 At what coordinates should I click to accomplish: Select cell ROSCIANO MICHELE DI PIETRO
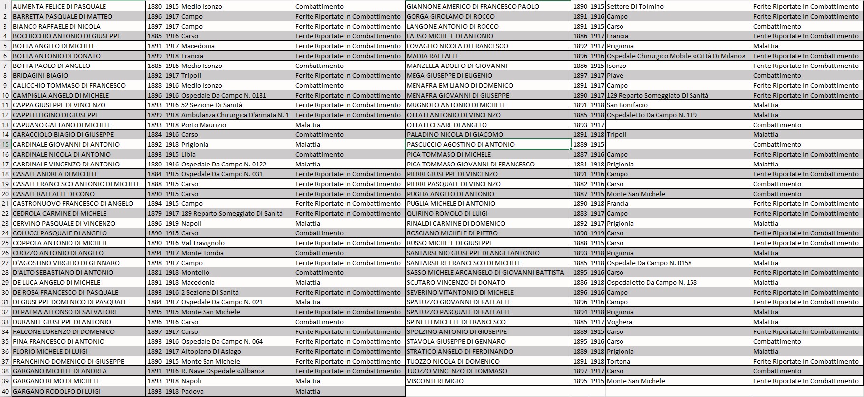[488, 233]
